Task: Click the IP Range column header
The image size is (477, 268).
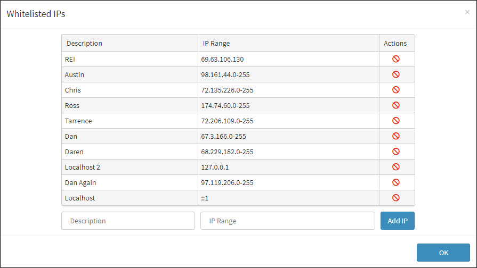Action: [x=216, y=43]
